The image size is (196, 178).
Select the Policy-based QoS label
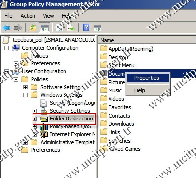tap(70, 126)
